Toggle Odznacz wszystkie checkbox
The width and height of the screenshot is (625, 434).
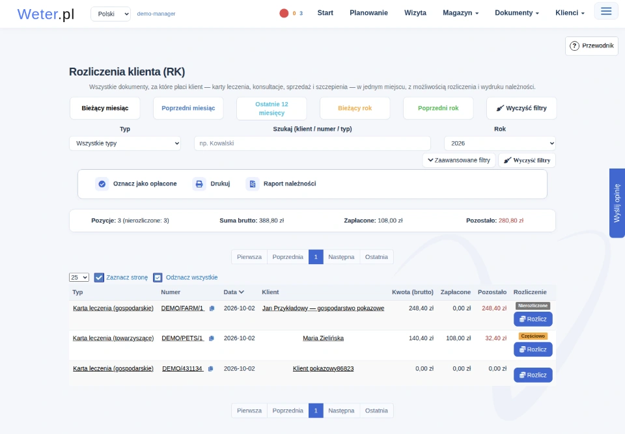coord(158,277)
